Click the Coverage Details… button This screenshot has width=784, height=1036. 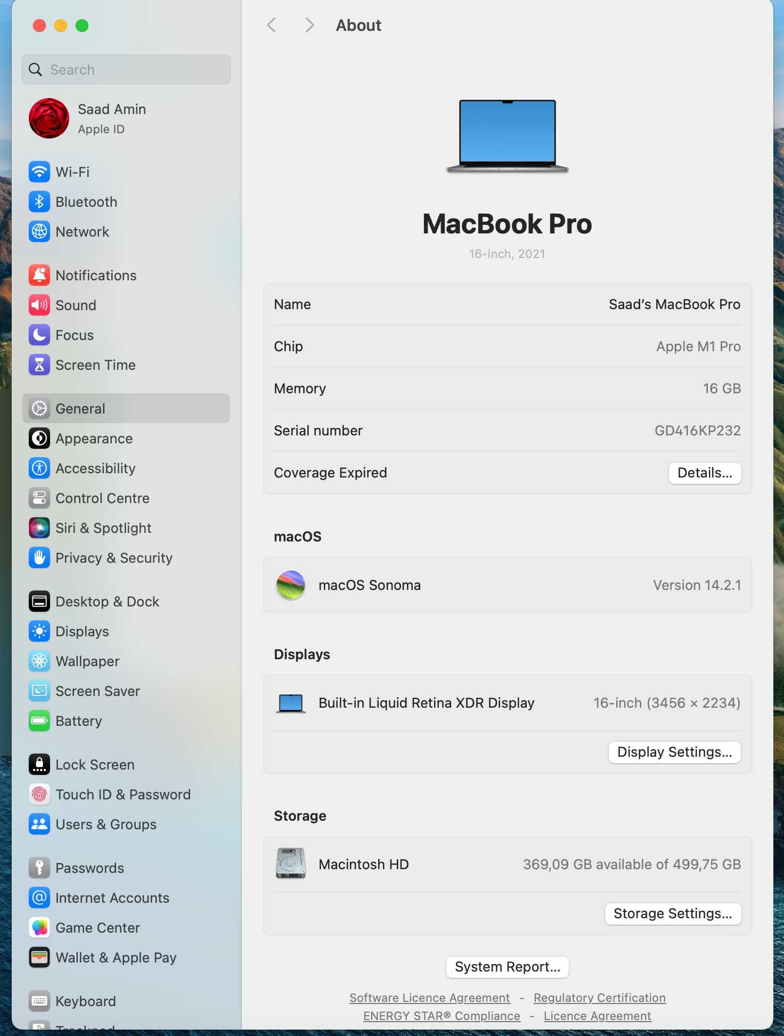click(x=705, y=473)
